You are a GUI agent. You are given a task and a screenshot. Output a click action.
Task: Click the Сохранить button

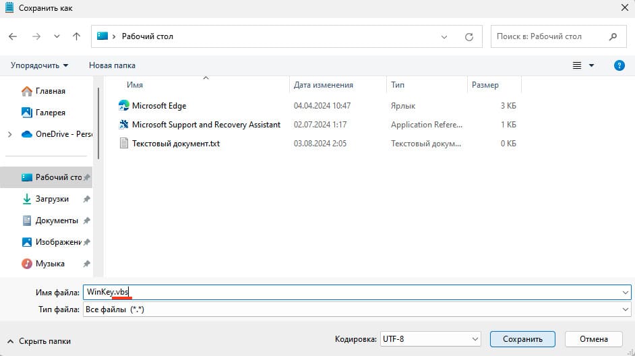pos(522,339)
